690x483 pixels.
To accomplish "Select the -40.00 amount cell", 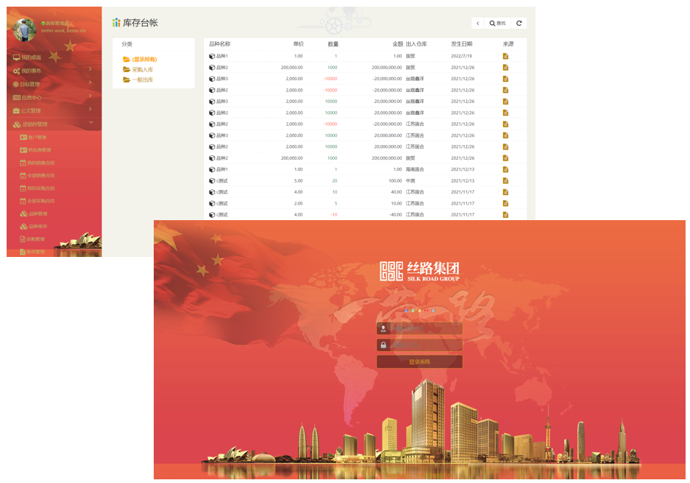I will (x=395, y=215).
